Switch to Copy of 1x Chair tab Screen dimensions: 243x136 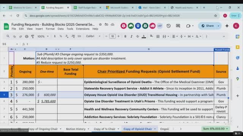click(x=104, y=129)
